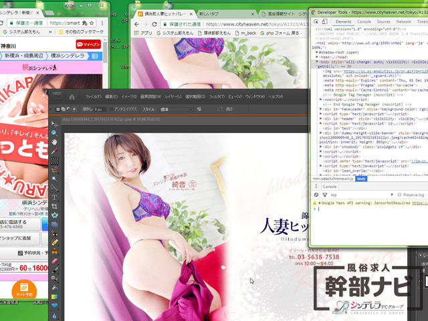Switch to the DevTools Network tab

point(404,21)
